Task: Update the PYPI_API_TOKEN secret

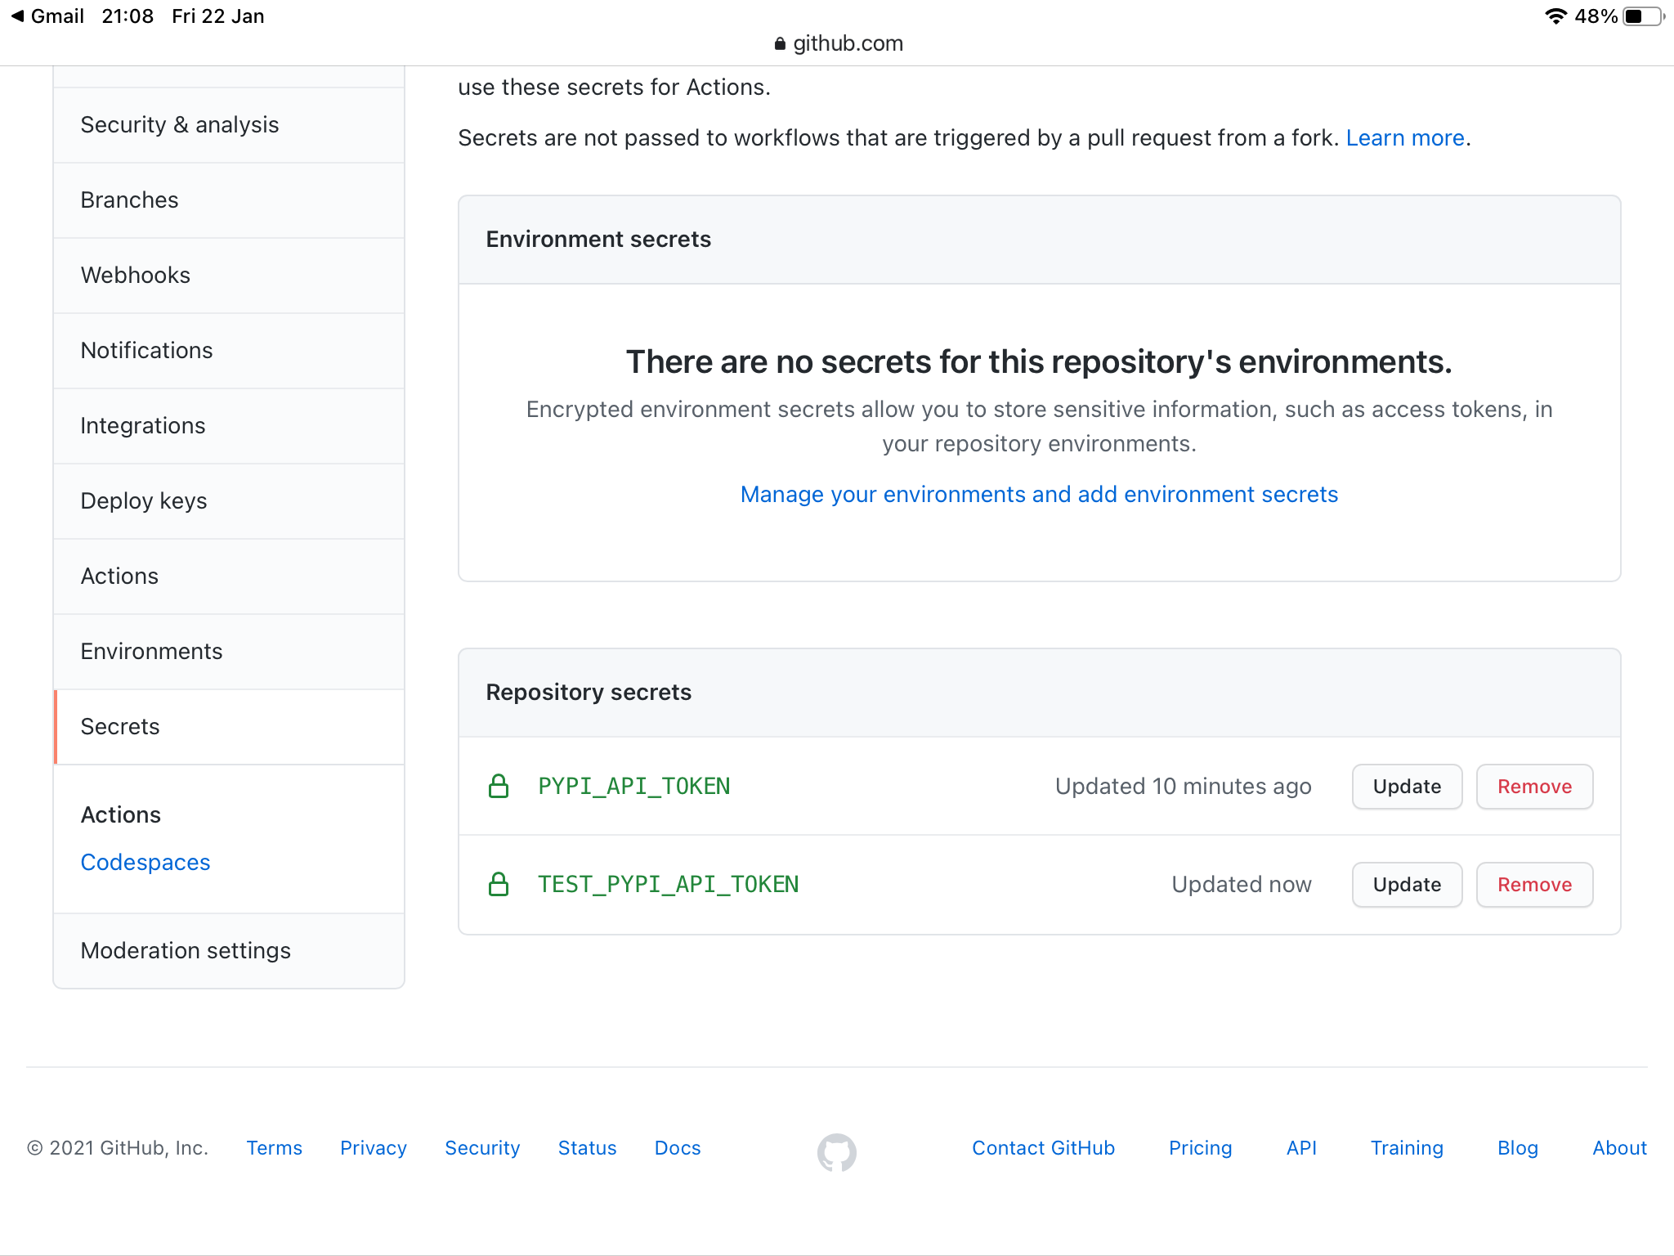Action: [1406, 786]
